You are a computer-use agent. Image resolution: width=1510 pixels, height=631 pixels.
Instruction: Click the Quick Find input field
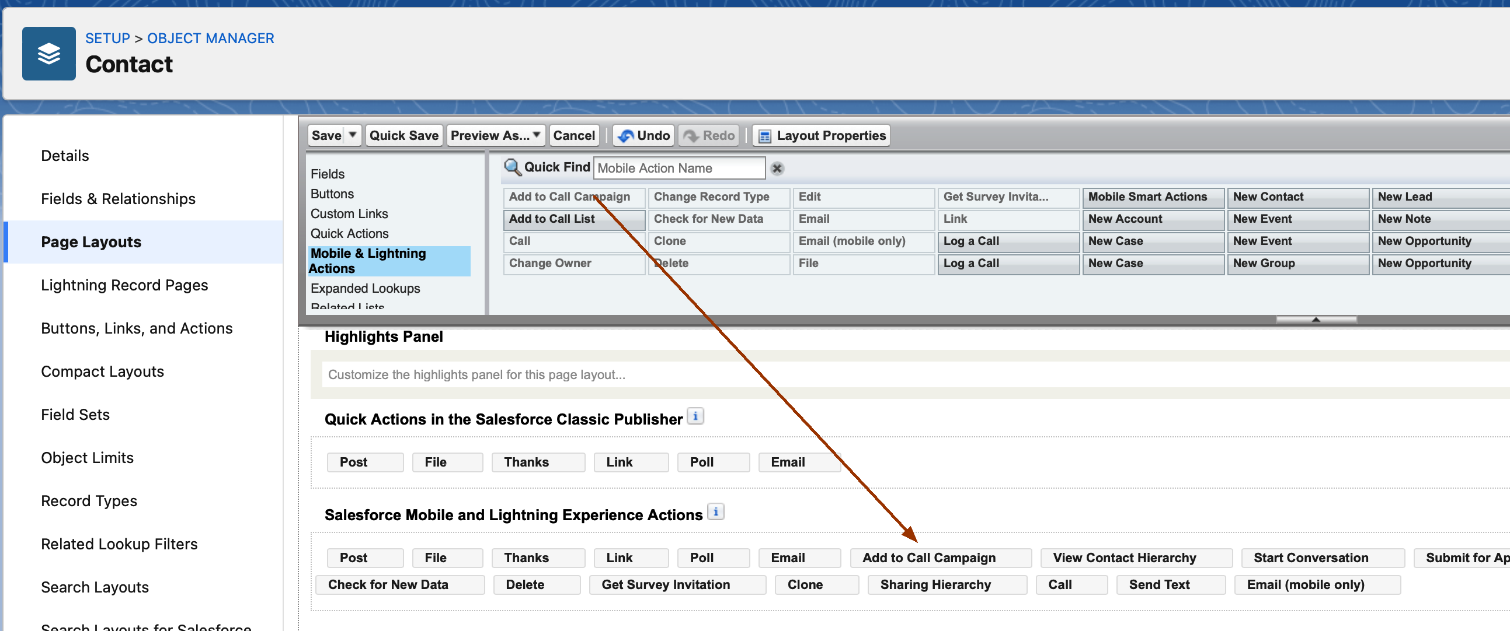[679, 169]
